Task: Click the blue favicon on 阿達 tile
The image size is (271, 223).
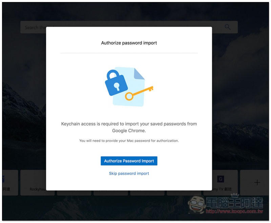Action: 3,179
